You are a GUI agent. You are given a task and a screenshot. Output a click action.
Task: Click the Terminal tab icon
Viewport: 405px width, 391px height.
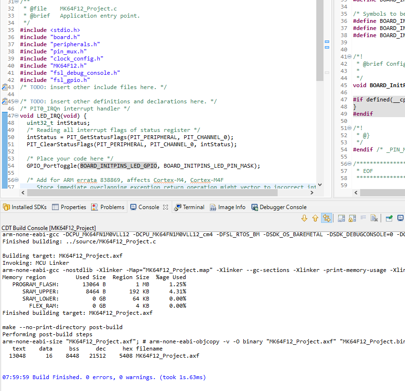177,207
